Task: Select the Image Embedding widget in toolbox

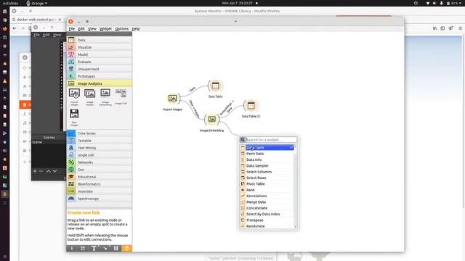Action: 105,96
